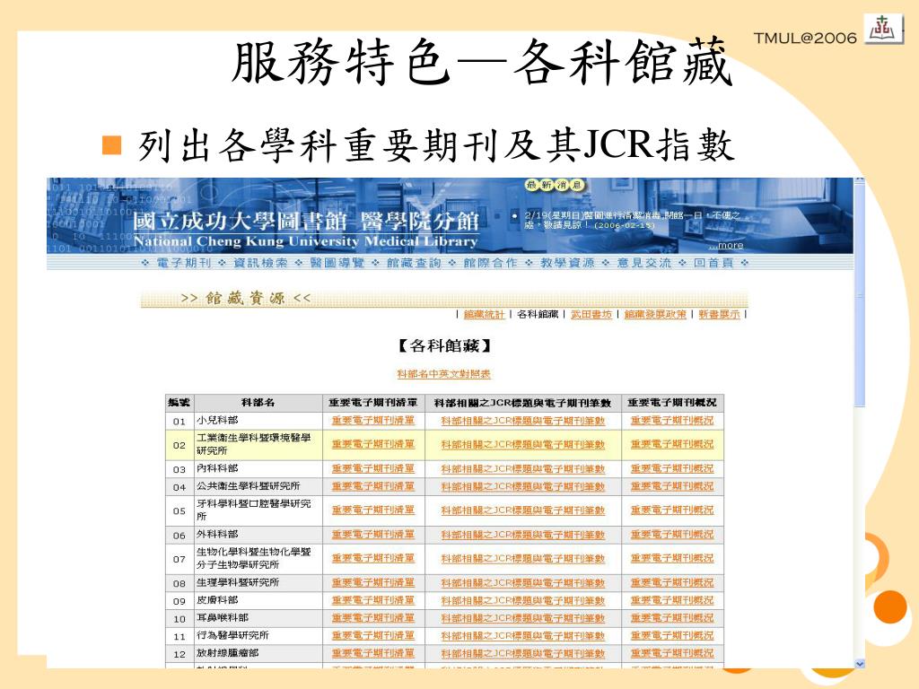The image size is (919, 689).
Task: Open the 醫圖導覽 menu item
Action: (337, 263)
